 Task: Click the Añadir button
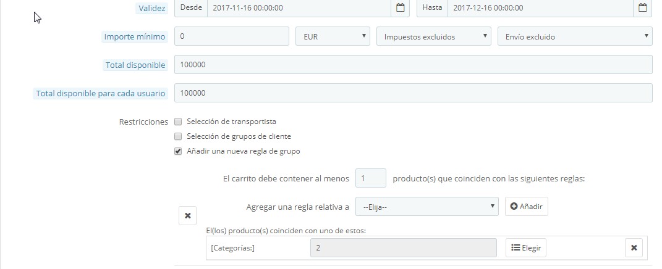[527, 207]
